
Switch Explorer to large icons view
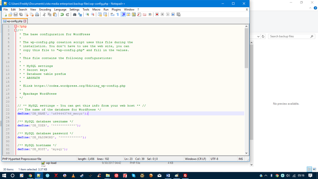click(314, 169)
